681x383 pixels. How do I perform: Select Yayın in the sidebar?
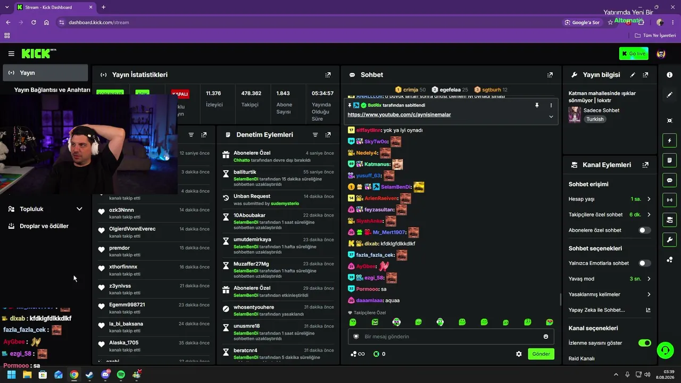coord(45,73)
